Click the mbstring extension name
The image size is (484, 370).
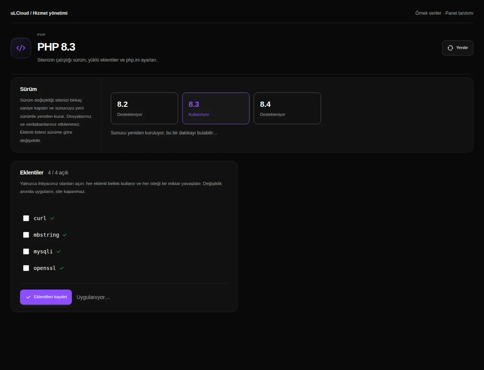(46, 235)
